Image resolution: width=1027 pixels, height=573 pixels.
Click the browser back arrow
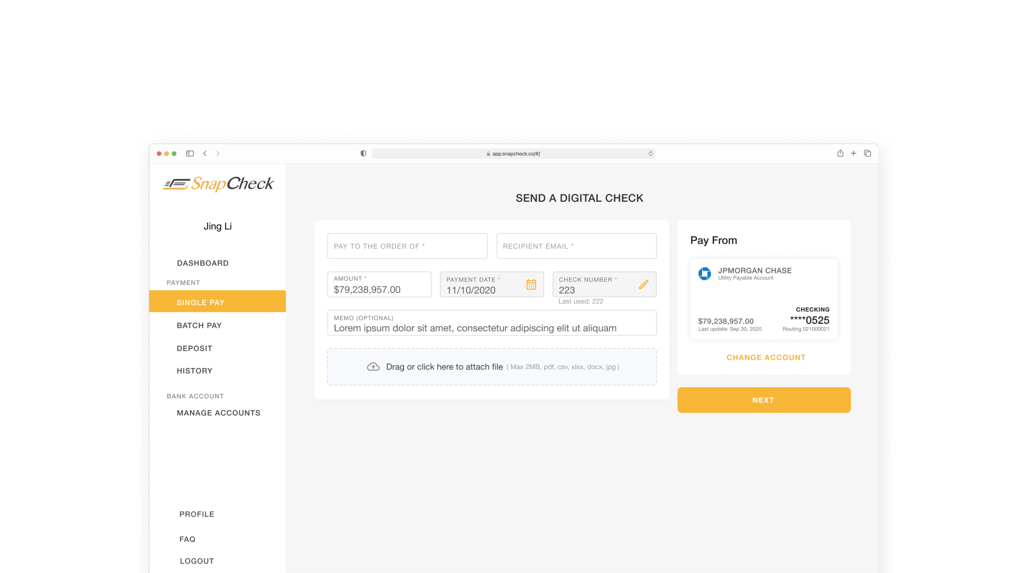[205, 154]
